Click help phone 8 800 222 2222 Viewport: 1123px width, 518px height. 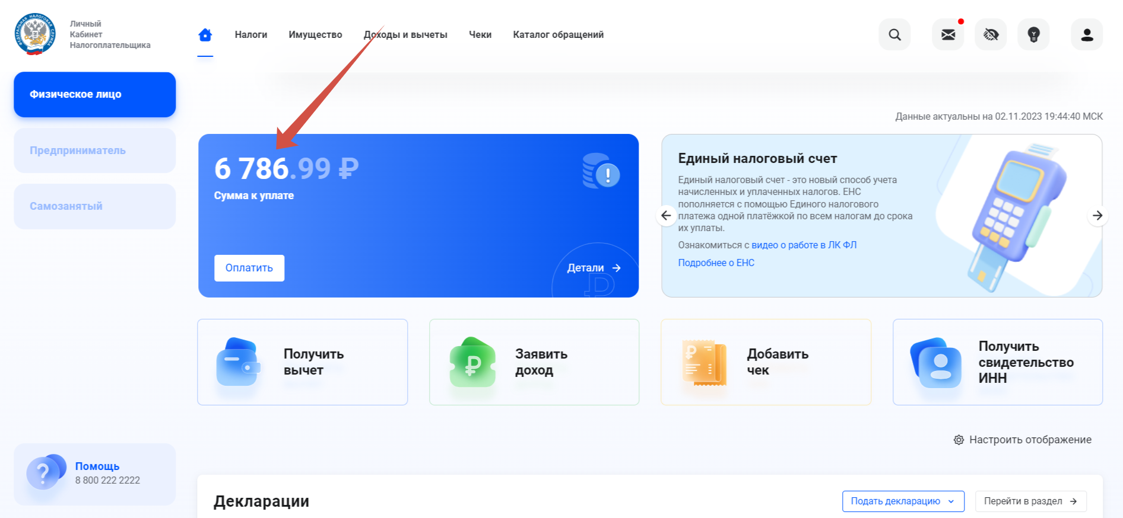(107, 480)
